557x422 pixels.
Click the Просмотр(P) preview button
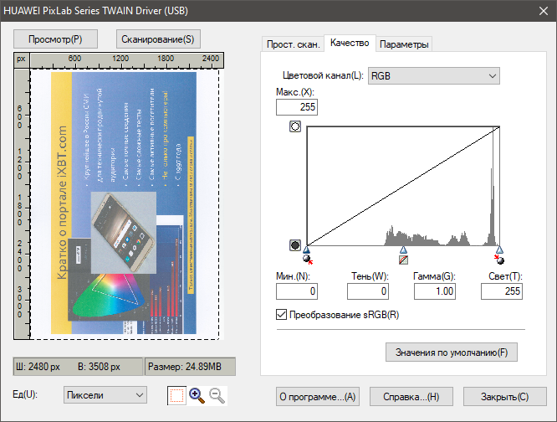pos(55,39)
